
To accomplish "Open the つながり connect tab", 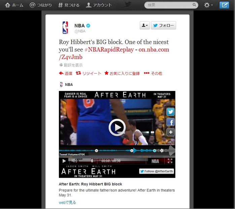I will click(x=41, y=5).
